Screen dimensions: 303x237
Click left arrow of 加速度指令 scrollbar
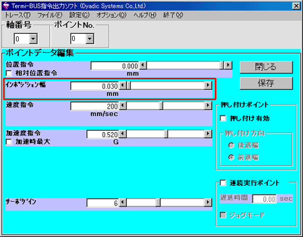[x=123, y=133]
